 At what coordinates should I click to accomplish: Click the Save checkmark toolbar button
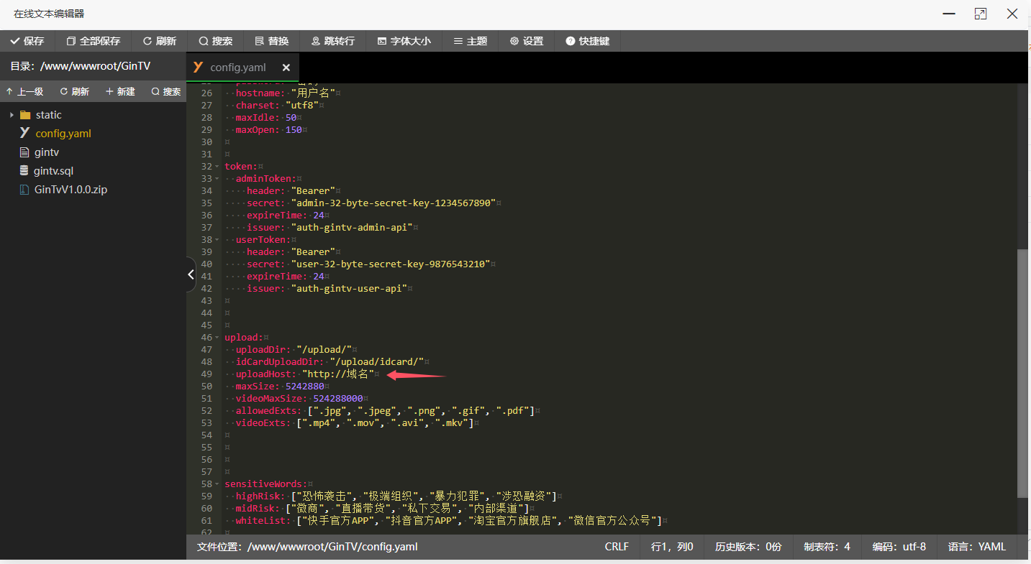point(27,41)
